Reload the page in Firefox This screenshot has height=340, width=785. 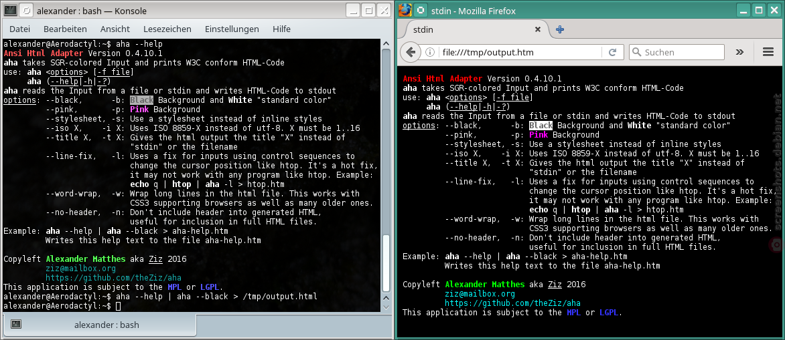pos(612,52)
